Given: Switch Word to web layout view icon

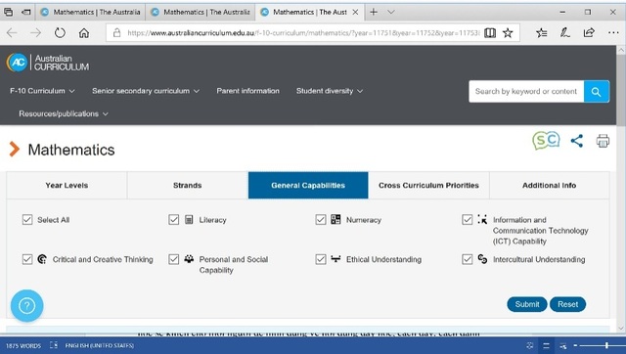Looking at the screenshot, I should click(x=563, y=345).
